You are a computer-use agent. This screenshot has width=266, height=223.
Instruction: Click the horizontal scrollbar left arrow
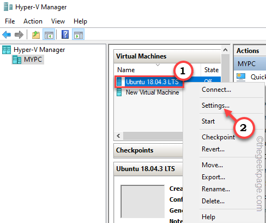[119, 136]
